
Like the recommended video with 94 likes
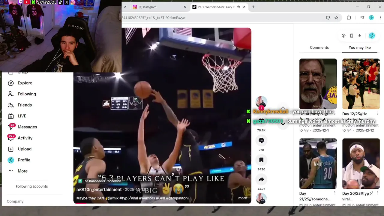(x=344, y=130)
